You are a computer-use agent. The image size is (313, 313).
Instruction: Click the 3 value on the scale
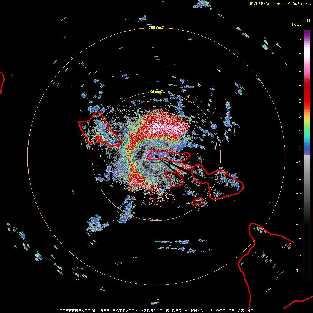click(300, 101)
